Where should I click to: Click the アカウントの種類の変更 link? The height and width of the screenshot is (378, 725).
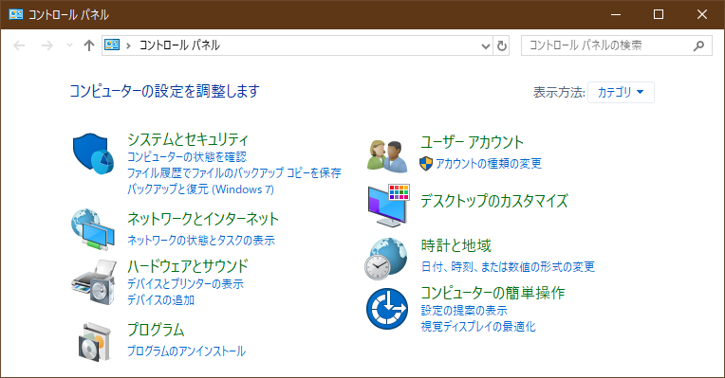[489, 163]
